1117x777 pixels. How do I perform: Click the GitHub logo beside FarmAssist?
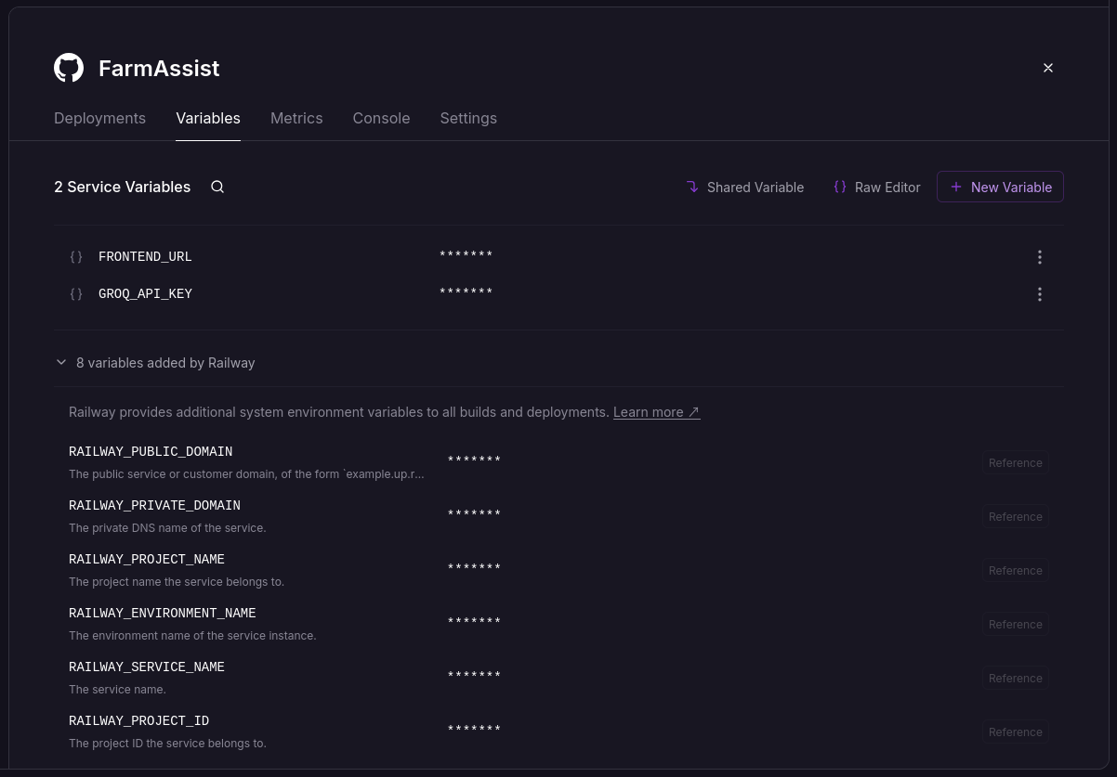coord(69,68)
